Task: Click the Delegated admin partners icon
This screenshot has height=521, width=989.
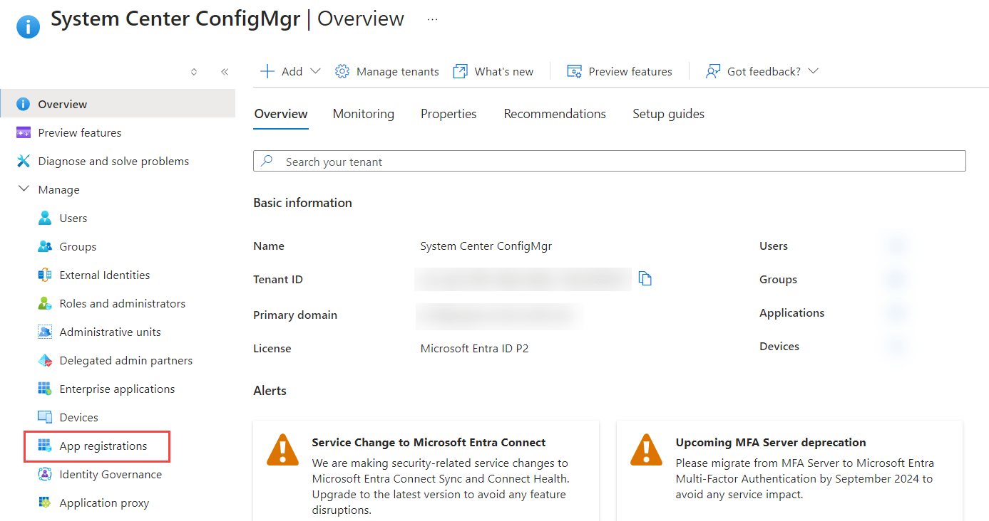Action: (45, 360)
